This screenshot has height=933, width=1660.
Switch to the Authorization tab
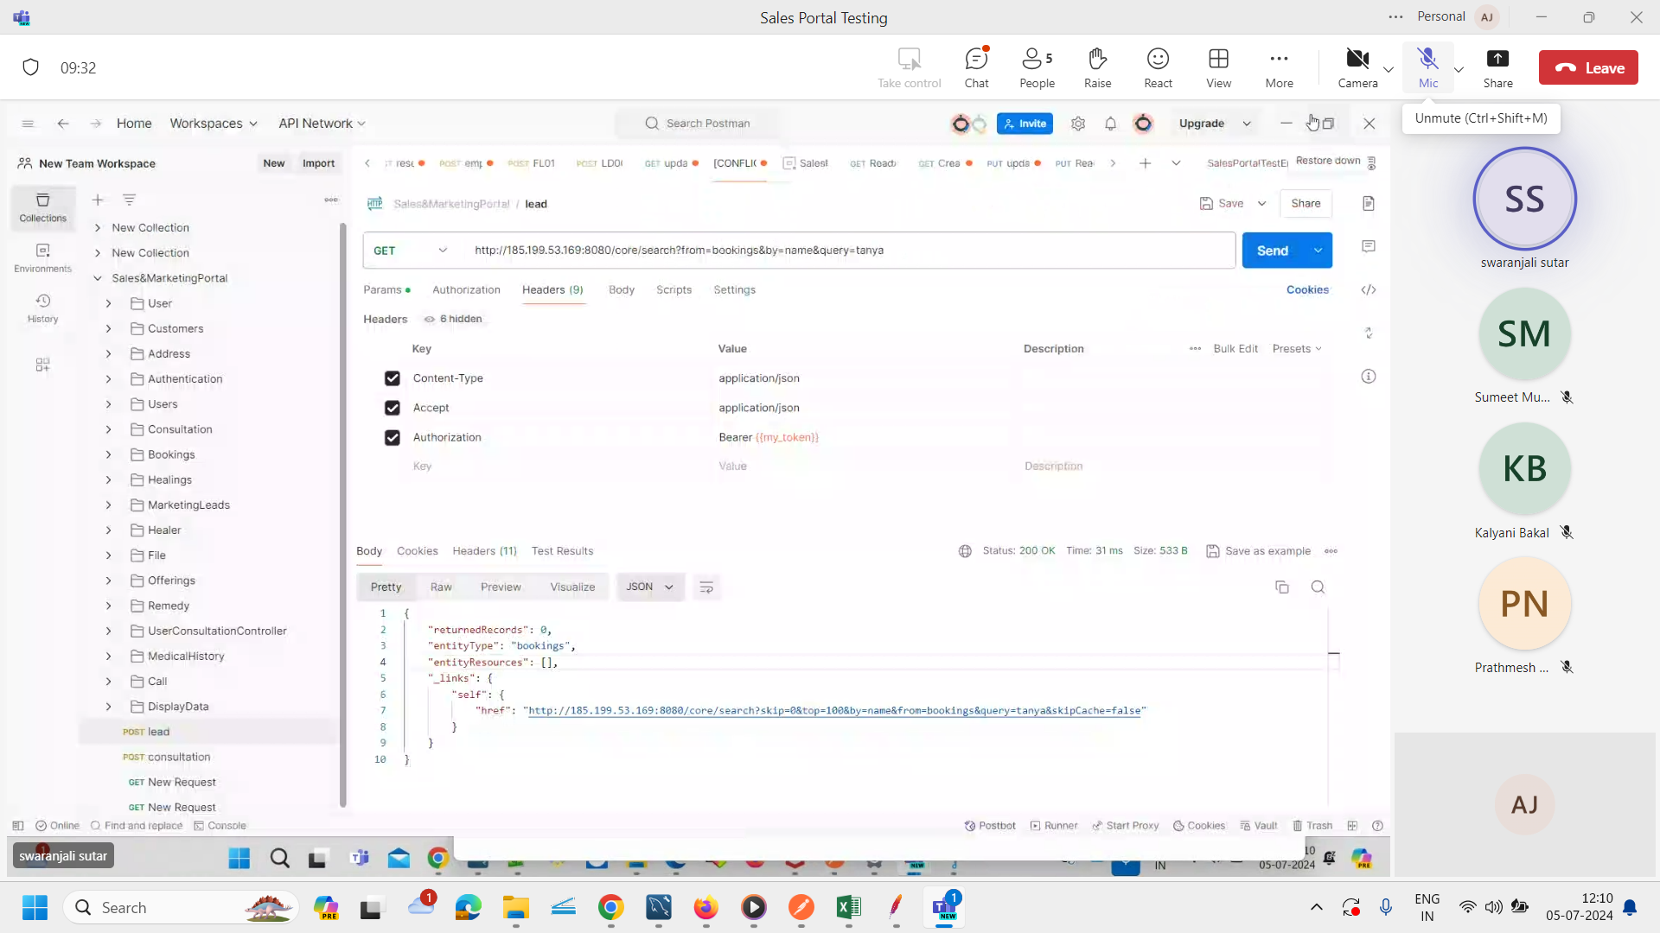(466, 290)
